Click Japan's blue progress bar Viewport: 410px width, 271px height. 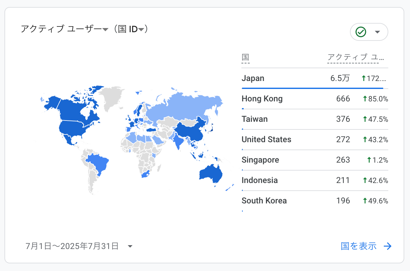(312, 88)
